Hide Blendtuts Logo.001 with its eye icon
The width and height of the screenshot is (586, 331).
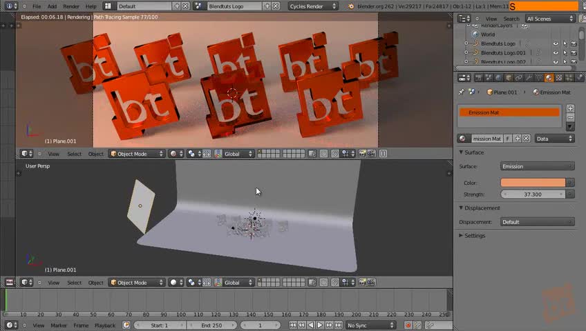(556, 53)
